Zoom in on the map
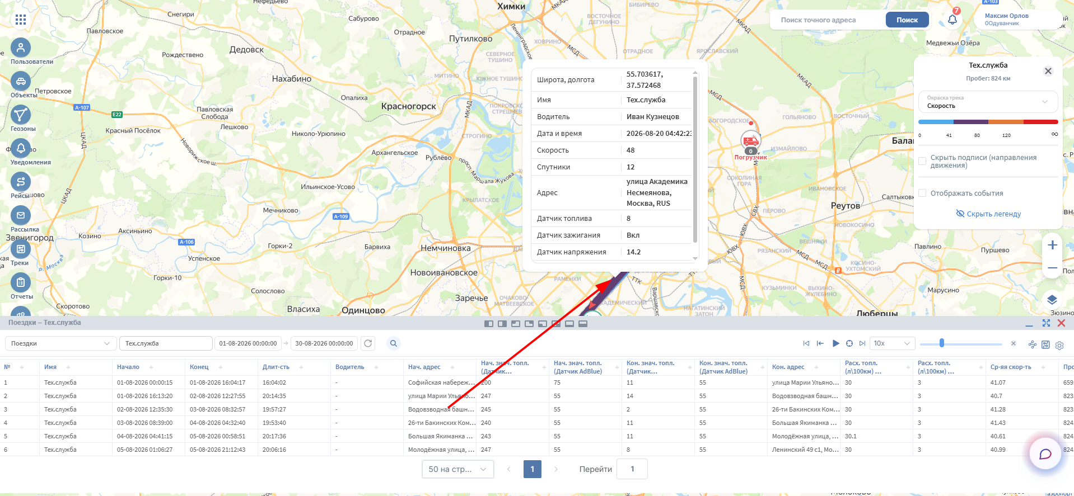Viewport: 1074px width, 496px height. (x=1053, y=245)
